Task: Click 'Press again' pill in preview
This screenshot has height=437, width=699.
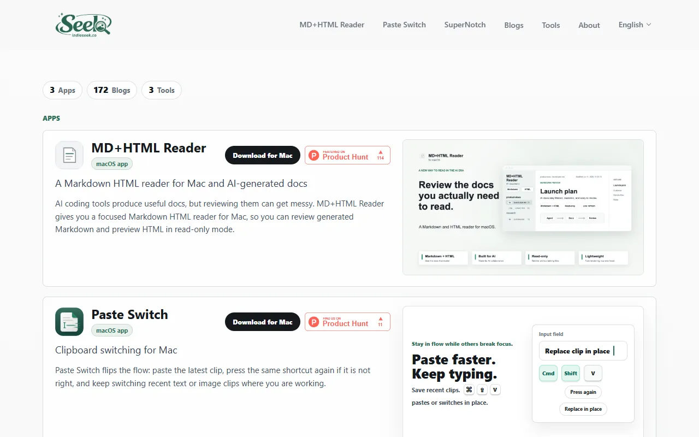Action: tap(583, 392)
